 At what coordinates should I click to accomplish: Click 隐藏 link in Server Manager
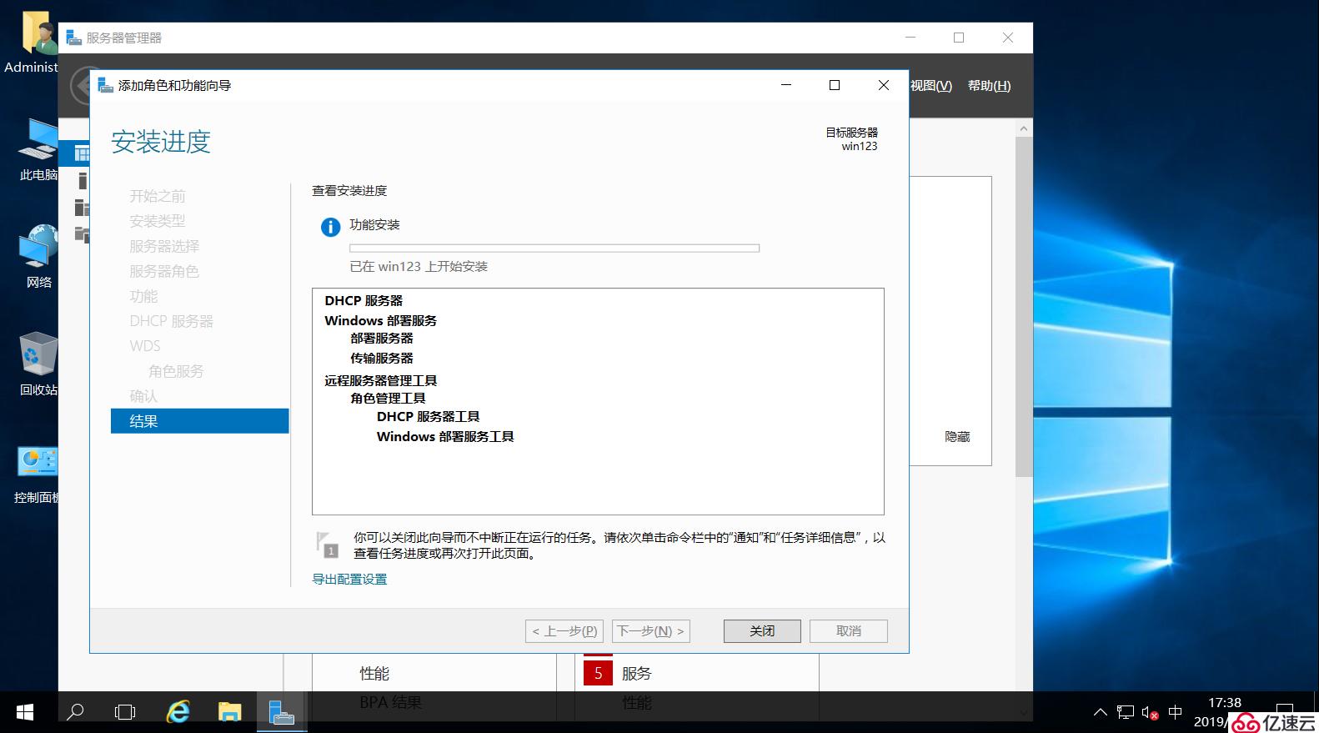point(957,437)
